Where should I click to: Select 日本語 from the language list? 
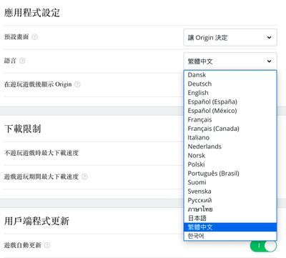coord(230,218)
